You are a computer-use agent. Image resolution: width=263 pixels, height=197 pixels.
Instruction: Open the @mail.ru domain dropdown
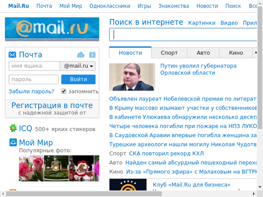pos(78,66)
